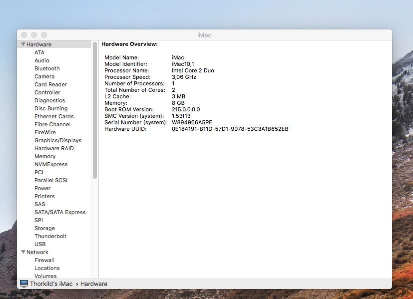Show Camera information
This screenshot has height=299, width=413.
pyautogui.click(x=44, y=76)
